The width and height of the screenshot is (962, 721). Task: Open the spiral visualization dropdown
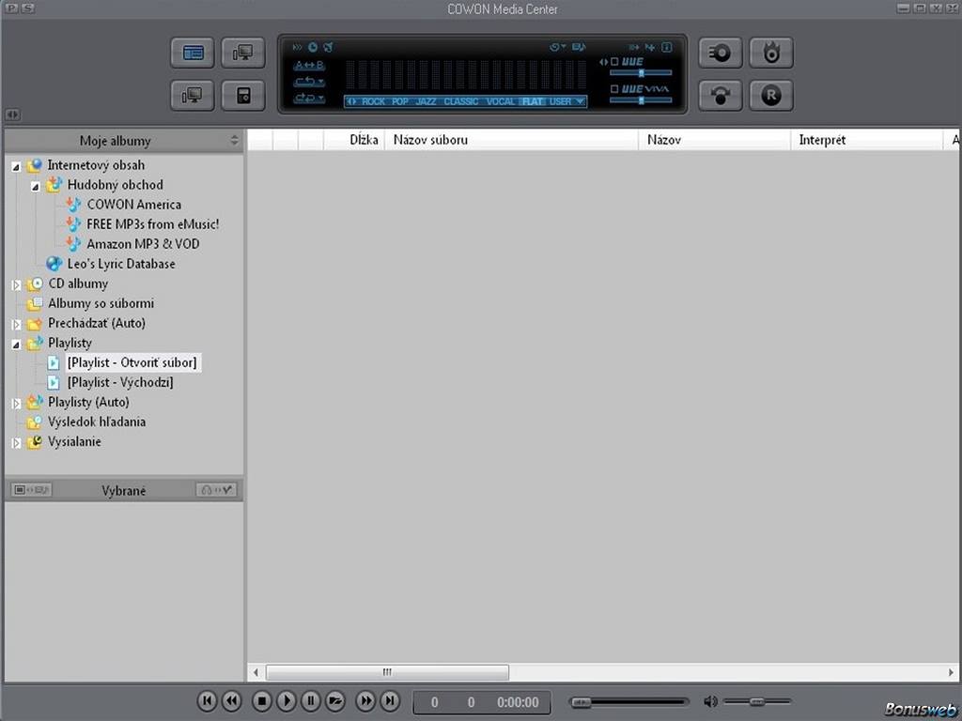(558, 47)
